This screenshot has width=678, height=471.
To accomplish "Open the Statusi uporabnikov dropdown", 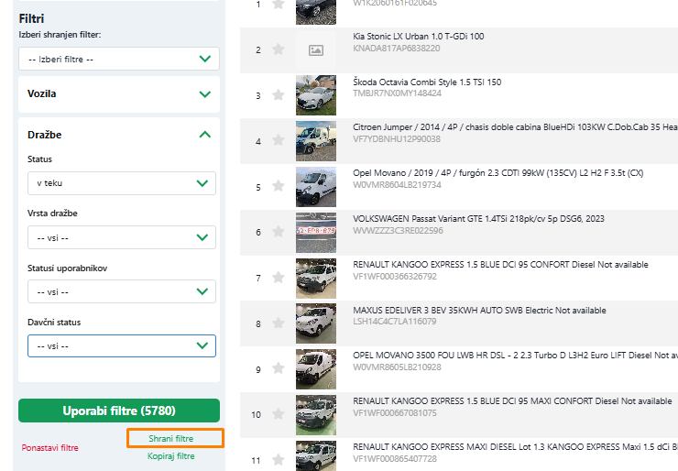I will [122, 291].
